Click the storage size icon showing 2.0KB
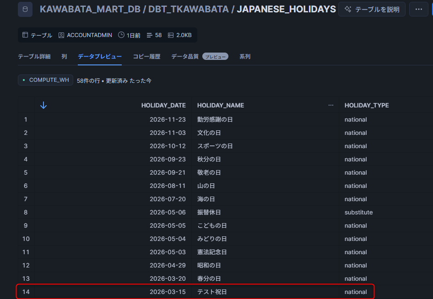433x299 pixels. click(171, 35)
